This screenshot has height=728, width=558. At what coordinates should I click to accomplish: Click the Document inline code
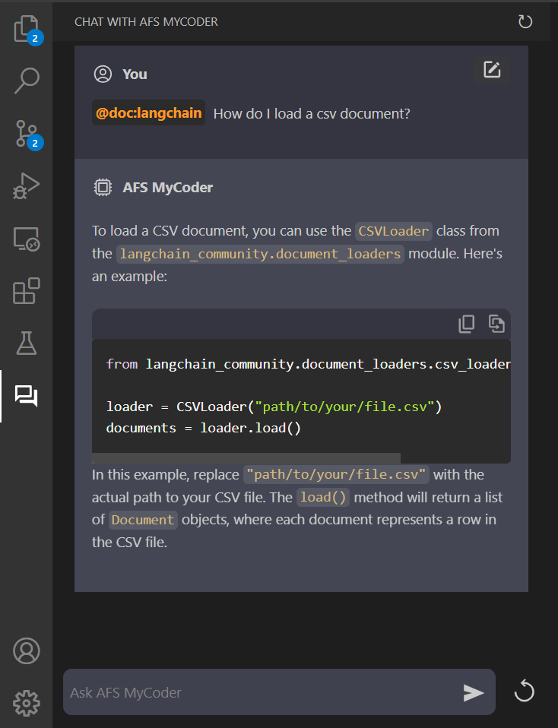pos(143,520)
